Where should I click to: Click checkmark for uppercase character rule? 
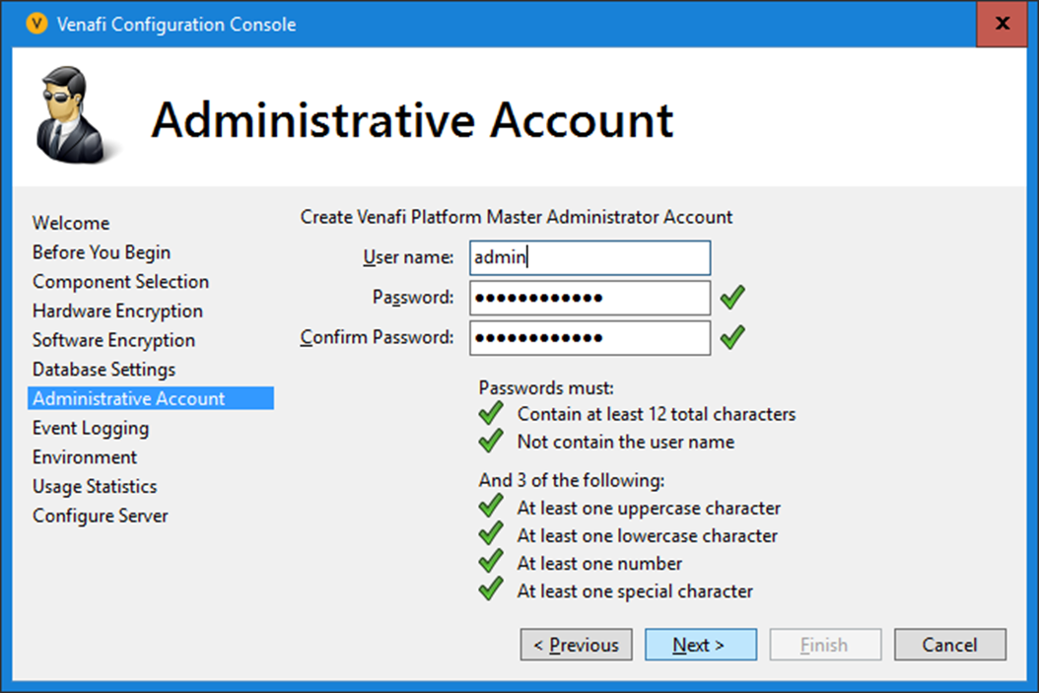click(x=491, y=508)
